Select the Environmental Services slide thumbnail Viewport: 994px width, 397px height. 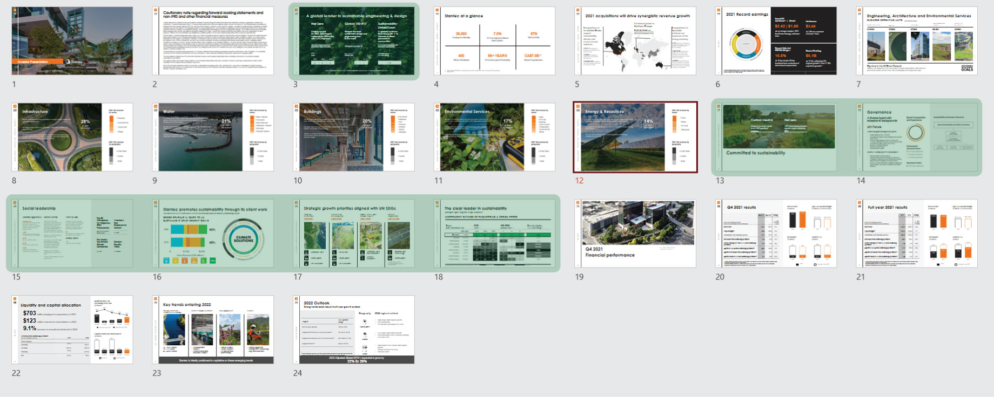pyautogui.click(x=495, y=138)
